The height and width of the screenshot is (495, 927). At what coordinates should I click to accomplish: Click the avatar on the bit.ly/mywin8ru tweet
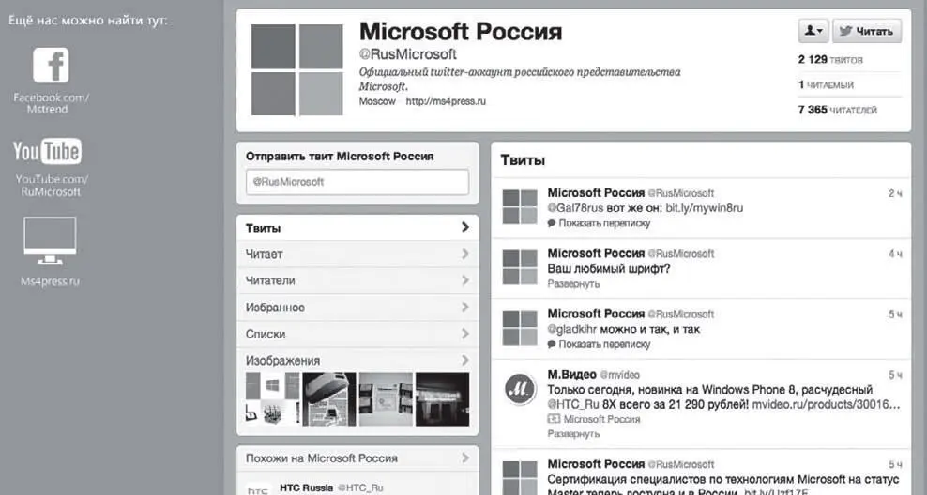[520, 207]
